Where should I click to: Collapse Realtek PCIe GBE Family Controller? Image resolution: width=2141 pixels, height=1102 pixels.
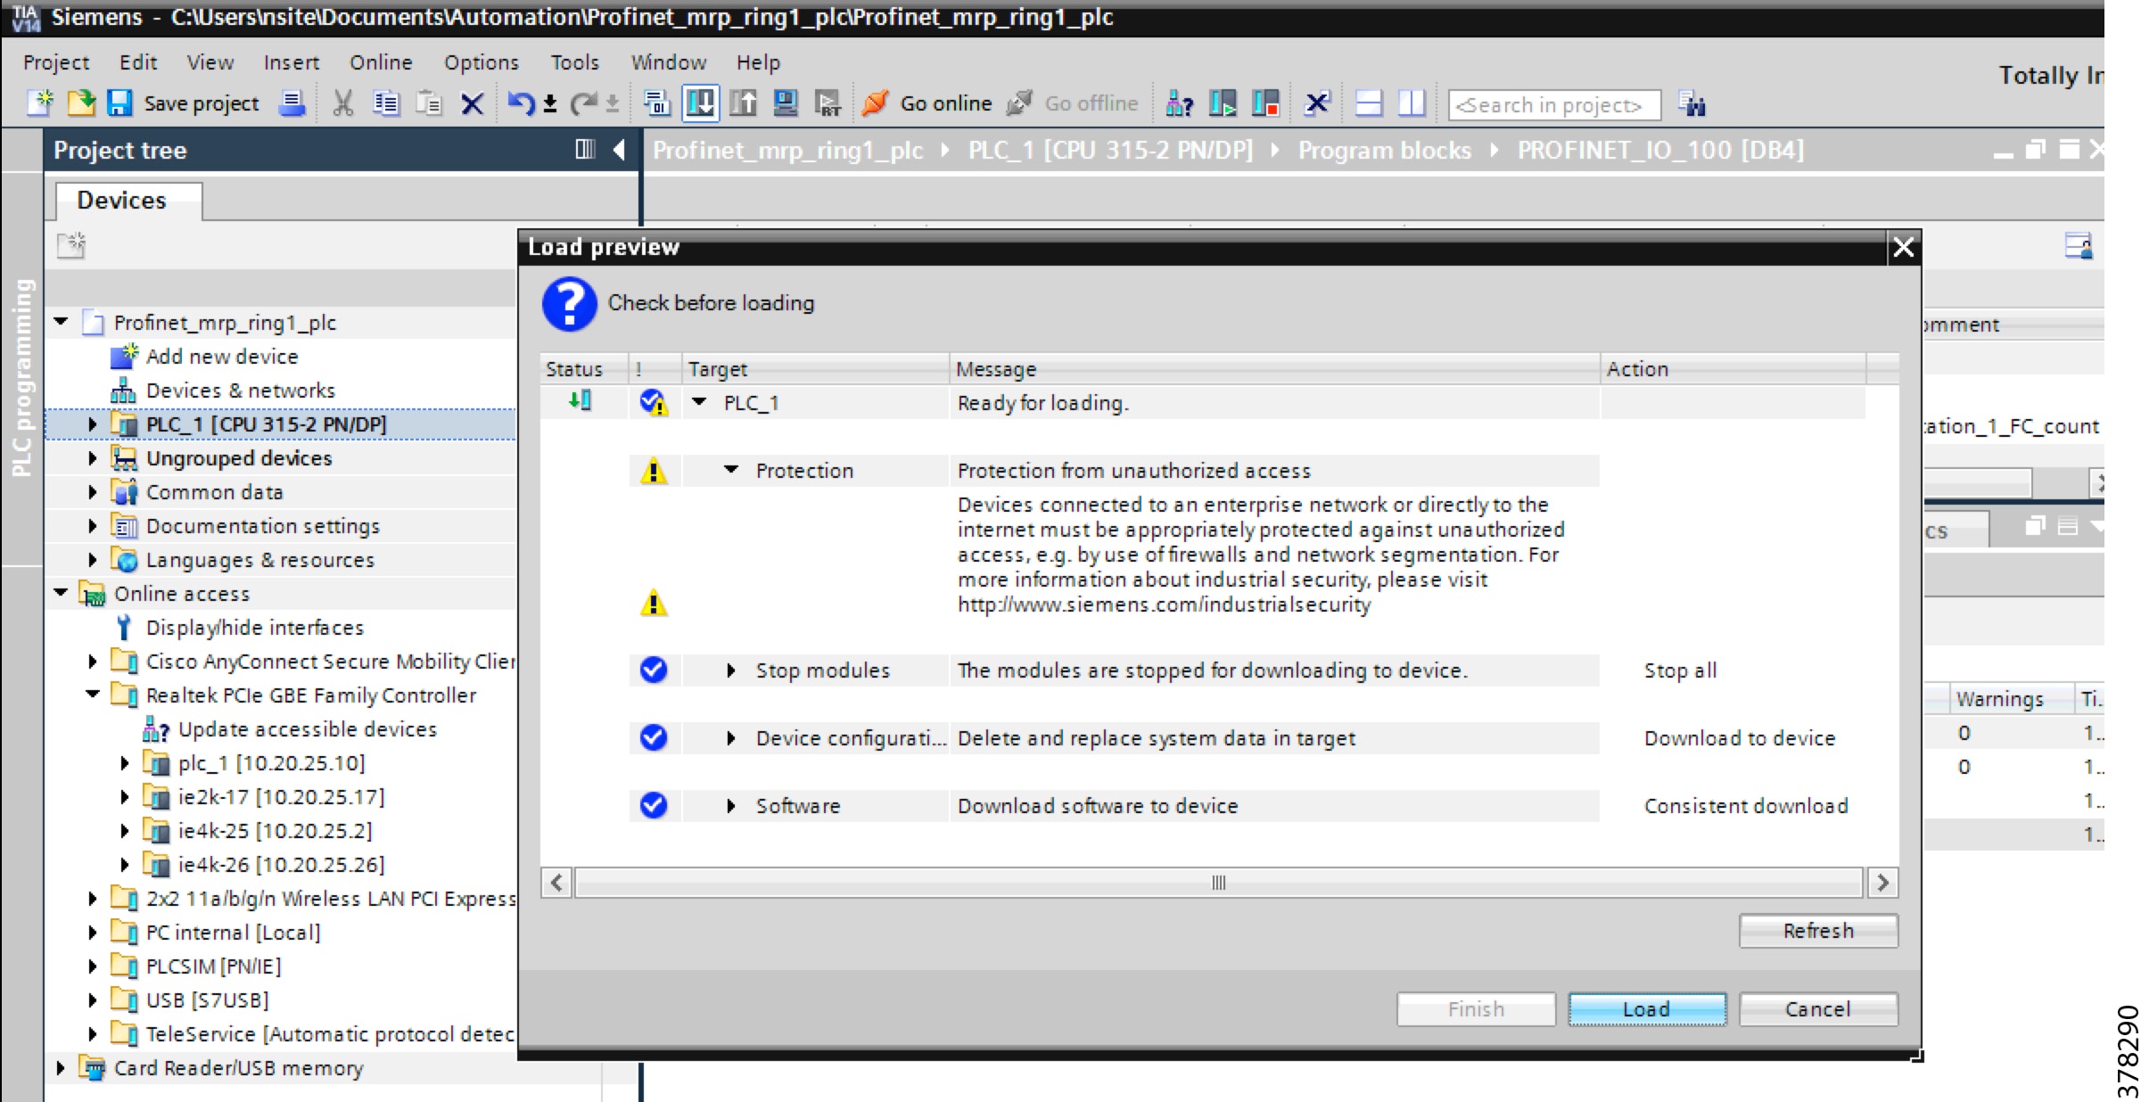click(93, 695)
